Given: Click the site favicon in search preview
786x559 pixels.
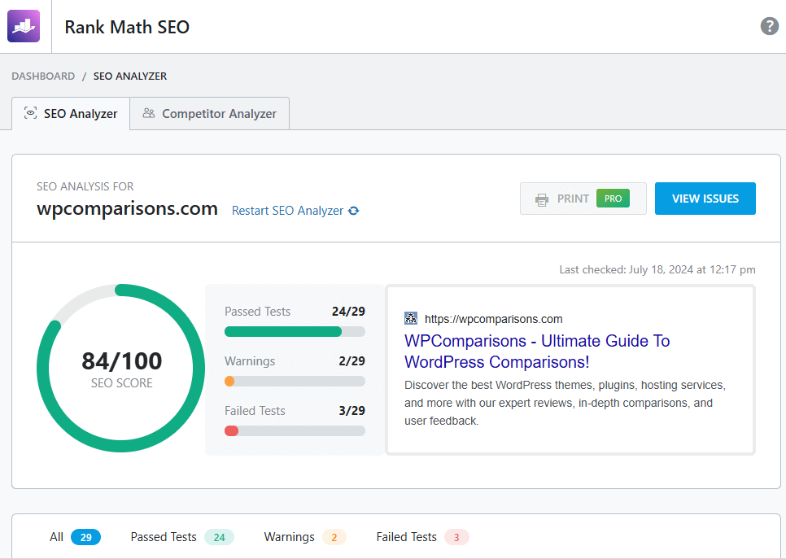Looking at the screenshot, I should pos(411,319).
